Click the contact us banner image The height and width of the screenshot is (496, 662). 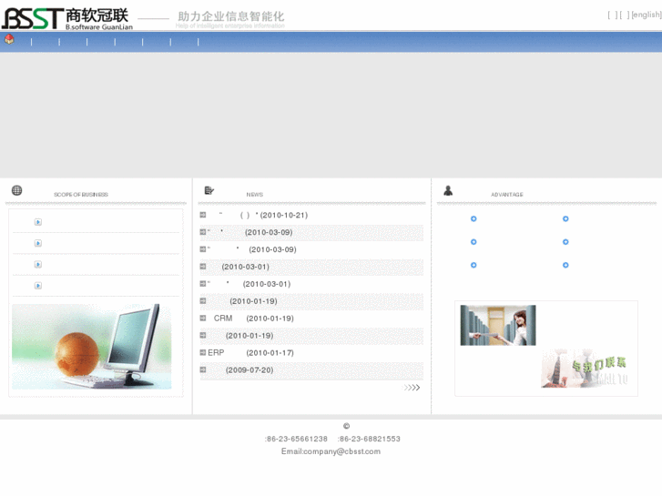click(585, 368)
